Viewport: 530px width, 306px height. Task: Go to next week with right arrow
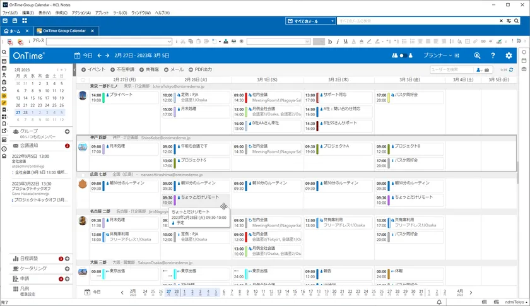[107, 56]
